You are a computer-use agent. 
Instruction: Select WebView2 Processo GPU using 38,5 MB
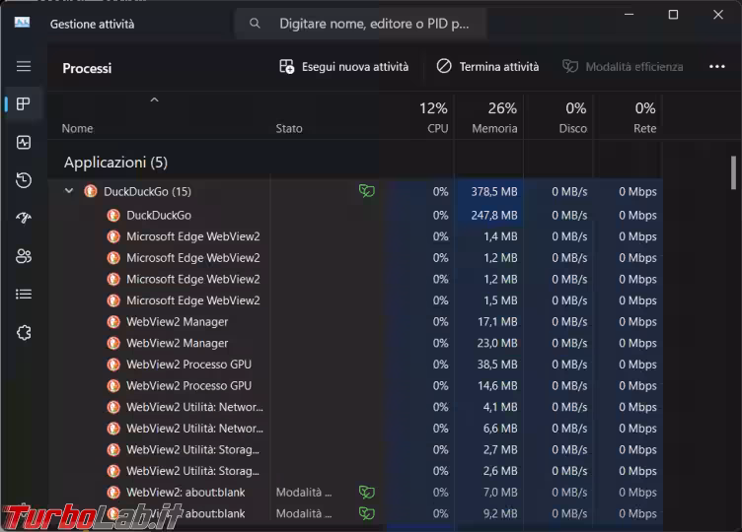(355, 365)
